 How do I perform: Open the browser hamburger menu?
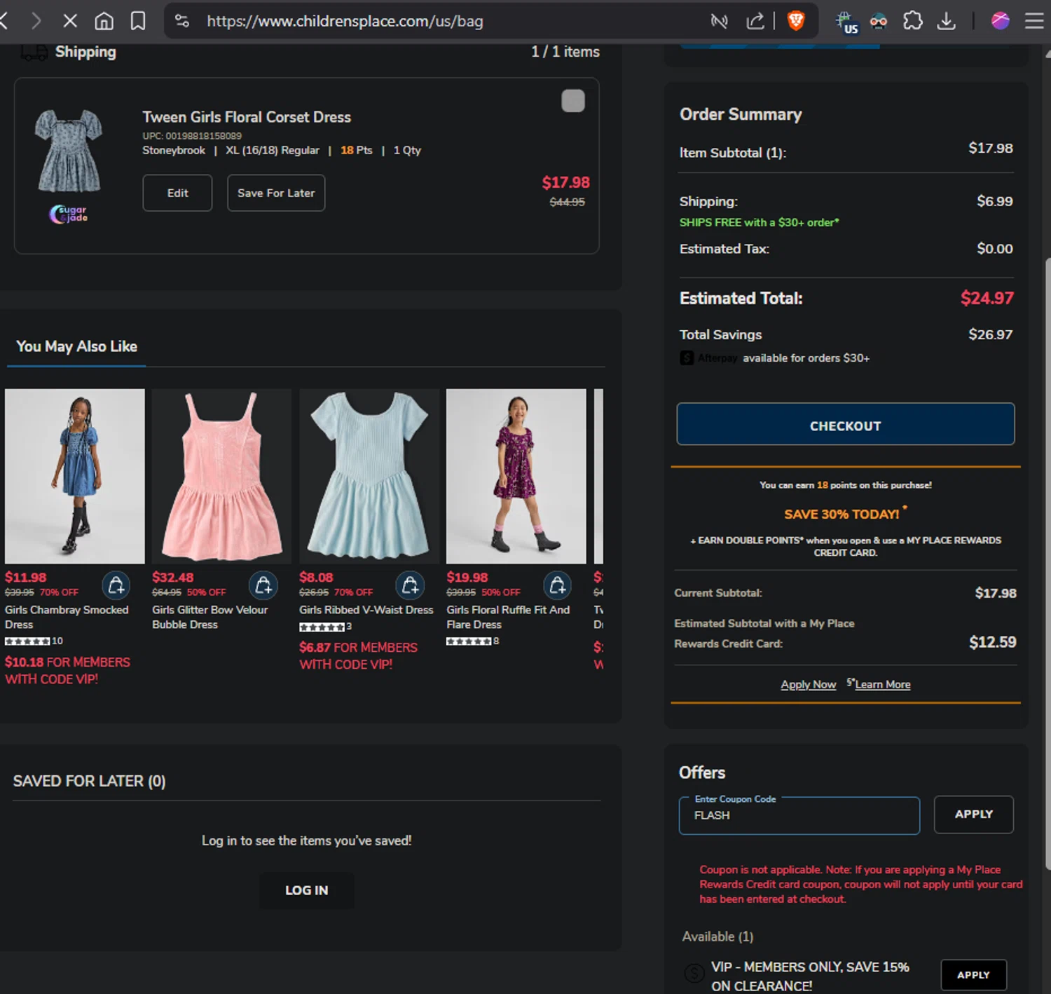(1034, 21)
